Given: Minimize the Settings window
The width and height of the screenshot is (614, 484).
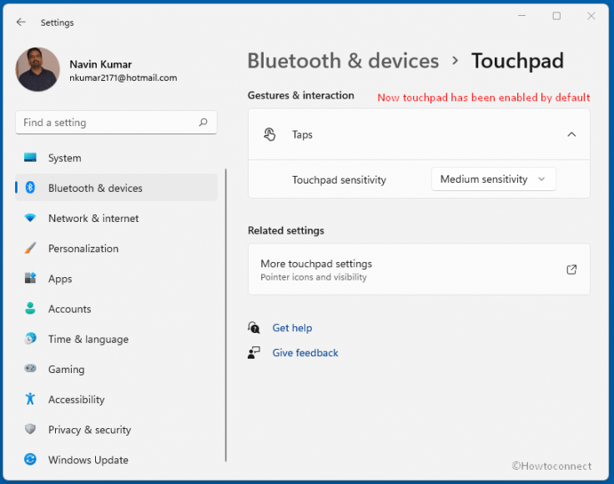Looking at the screenshot, I should (521, 16).
